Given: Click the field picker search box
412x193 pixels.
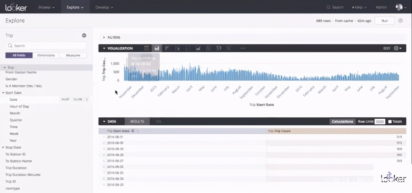Looking at the screenshot, I should click(x=46, y=46).
